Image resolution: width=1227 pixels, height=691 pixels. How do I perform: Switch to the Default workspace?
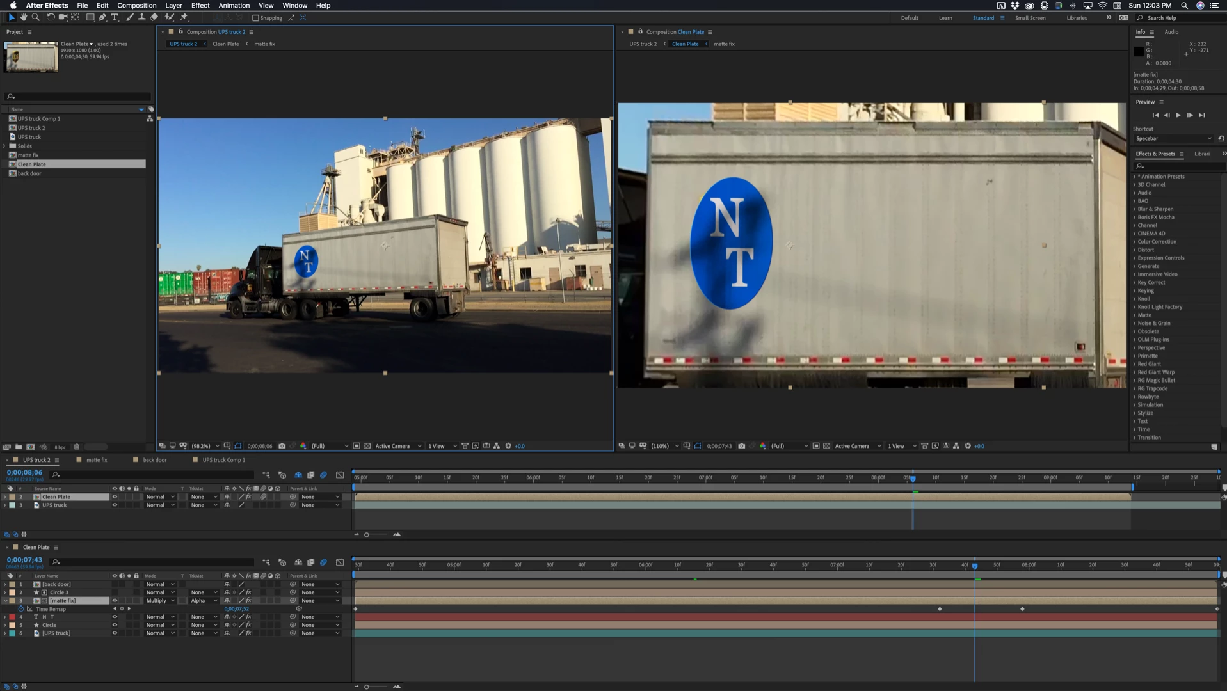pos(910,18)
